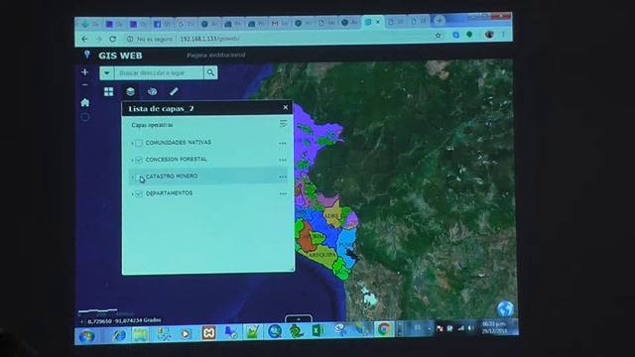Screen dimensions: 635x357
Task: Expand the CATASTRO MINERO layer arrow
Action: point(132,178)
